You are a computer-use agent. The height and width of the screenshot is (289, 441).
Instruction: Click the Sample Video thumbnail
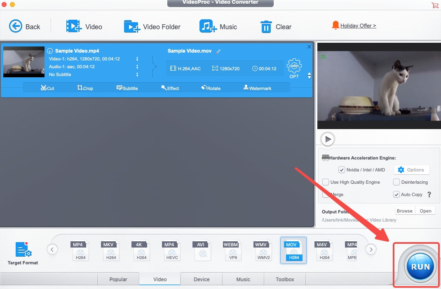coord(24,62)
